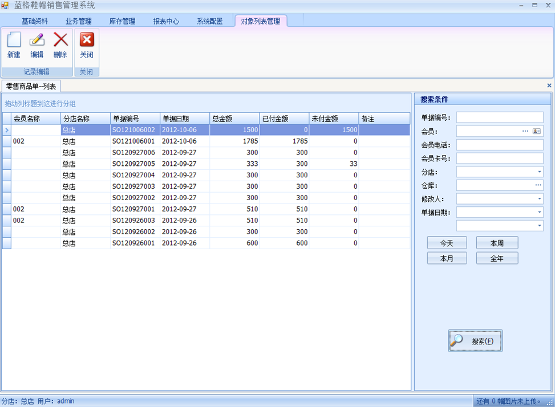555x407 pixels.
Task: Sort by the 总金额 column header
Action: tap(234, 119)
